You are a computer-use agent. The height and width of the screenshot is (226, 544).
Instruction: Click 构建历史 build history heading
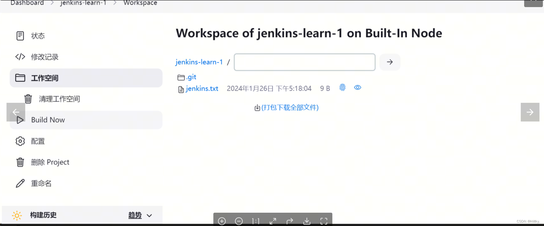point(43,215)
